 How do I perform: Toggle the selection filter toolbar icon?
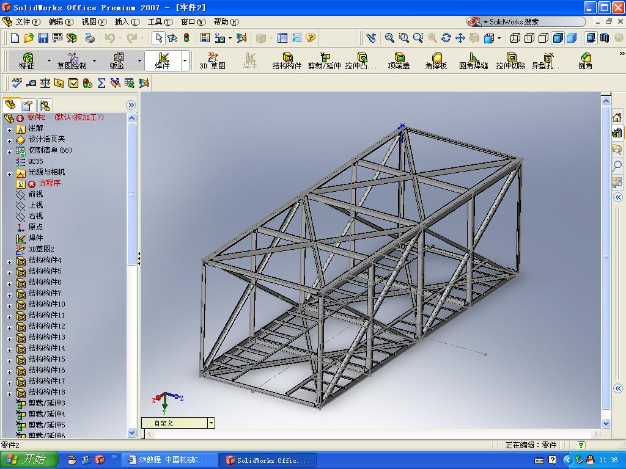coord(172,38)
